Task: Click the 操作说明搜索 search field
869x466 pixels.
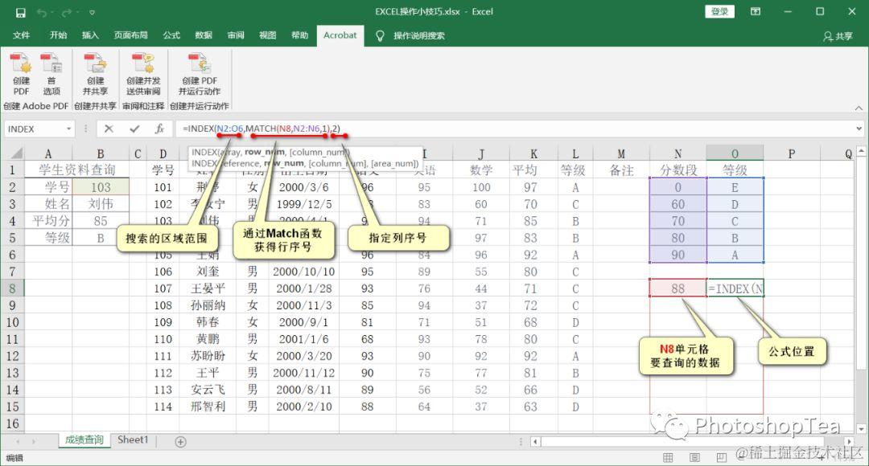Action: click(x=419, y=36)
